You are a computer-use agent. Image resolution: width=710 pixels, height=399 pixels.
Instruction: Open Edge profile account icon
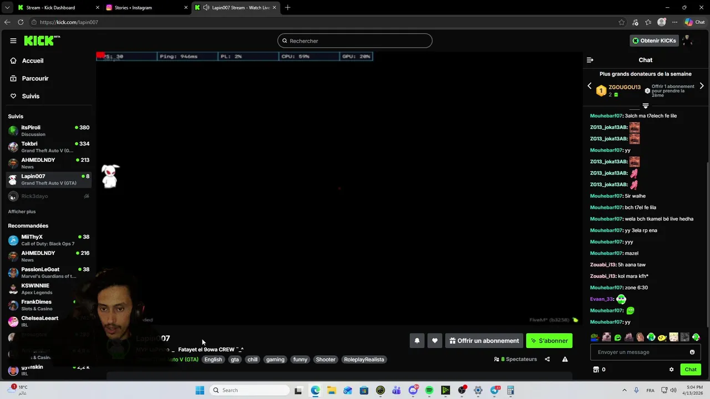[662, 22]
